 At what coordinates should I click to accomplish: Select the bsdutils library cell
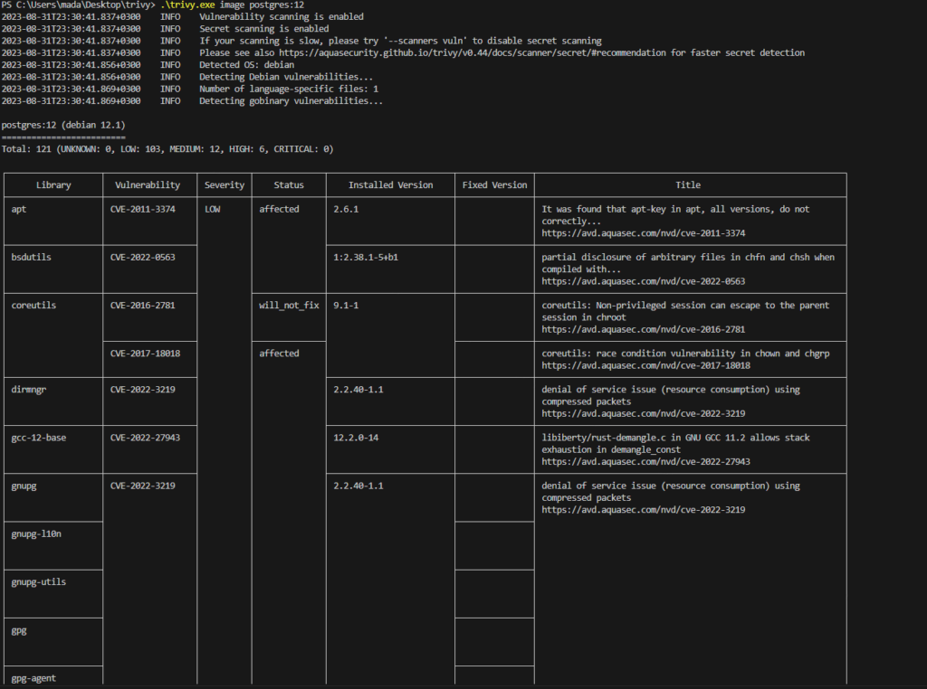pos(32,258)
